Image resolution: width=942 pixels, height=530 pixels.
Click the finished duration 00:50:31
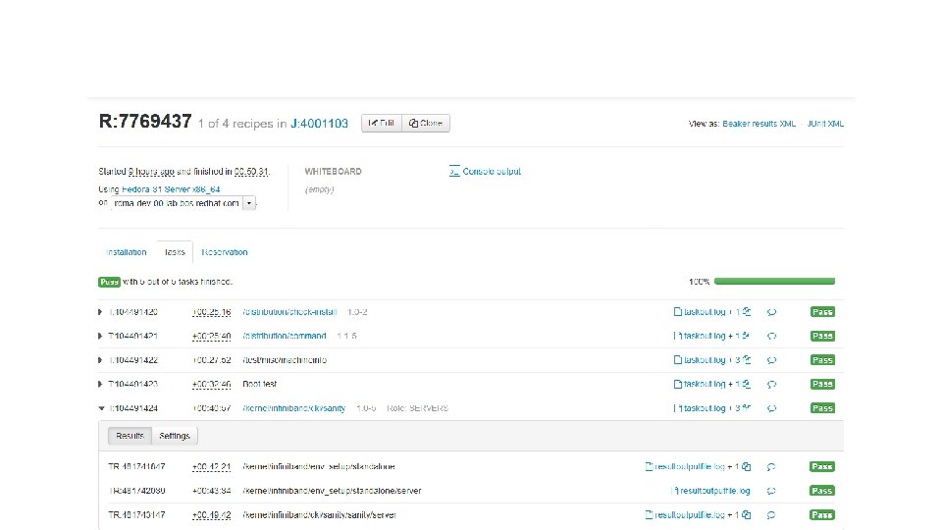coord(251,172)
